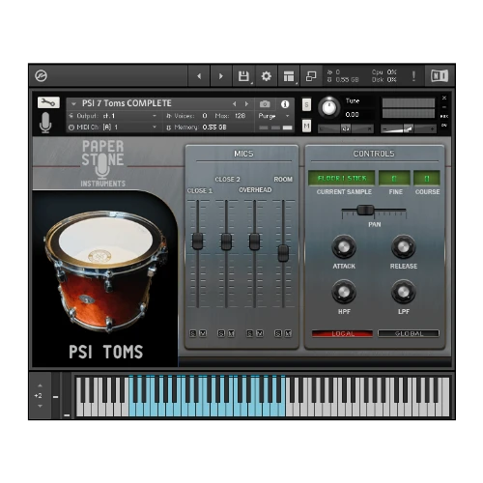
Task: Click the COURSE tuning value display
Action: (x=427, y=179)
